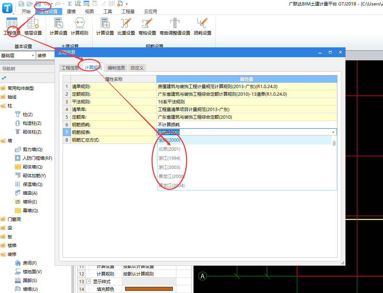
Task: Click the Redo arrow icon
Action: coord(57,4)
